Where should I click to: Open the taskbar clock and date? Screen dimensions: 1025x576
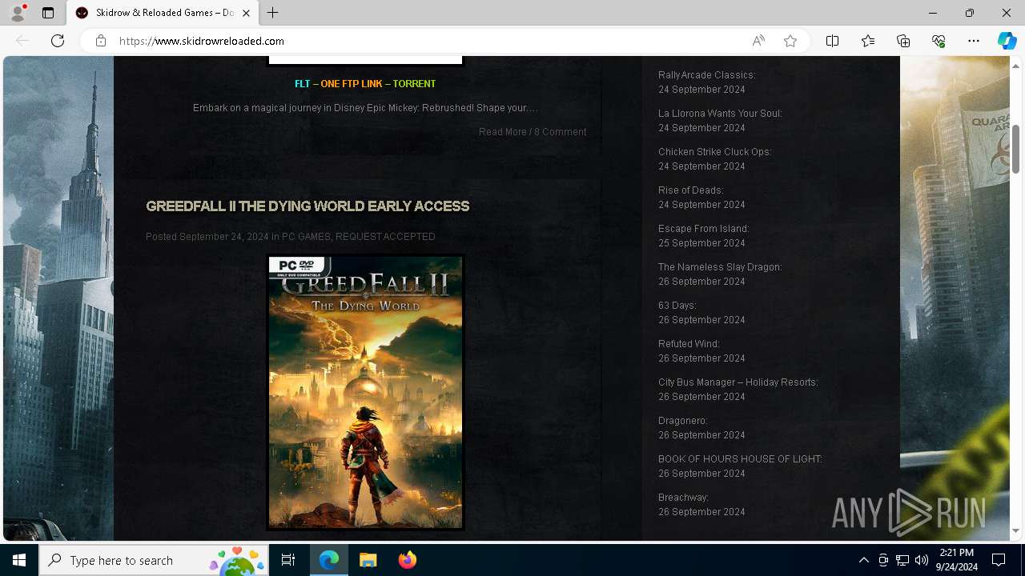point(956,560)
